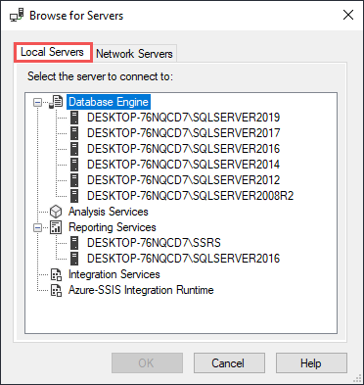The image size is (364, 385).
Task: Click the Database Engine node icon
Action: (x=56, y=102)
